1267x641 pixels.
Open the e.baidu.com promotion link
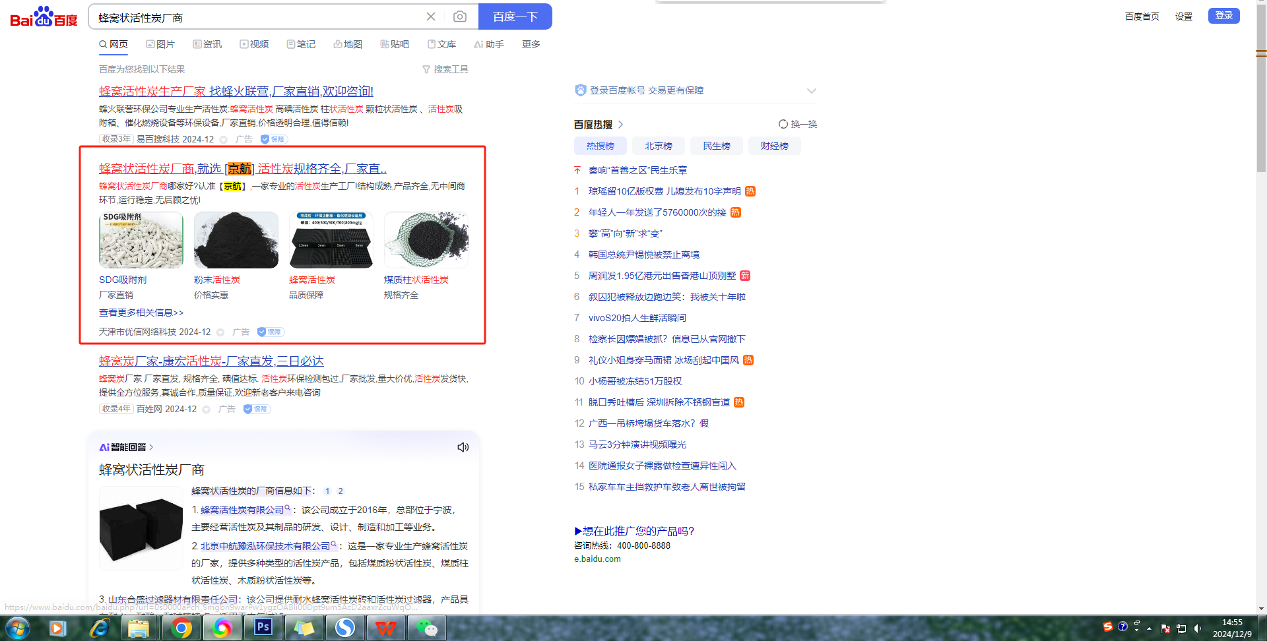pyautogui.click(x=597, y=559)
